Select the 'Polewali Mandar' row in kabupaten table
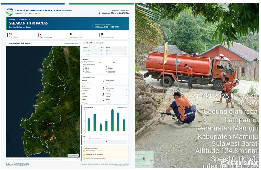The height and width of the screenshot is (170, 261). (116, 54)
